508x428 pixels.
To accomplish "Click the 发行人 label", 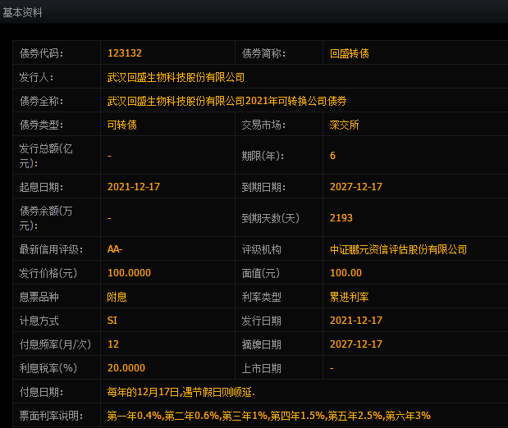I will click(x=36, y=77).
